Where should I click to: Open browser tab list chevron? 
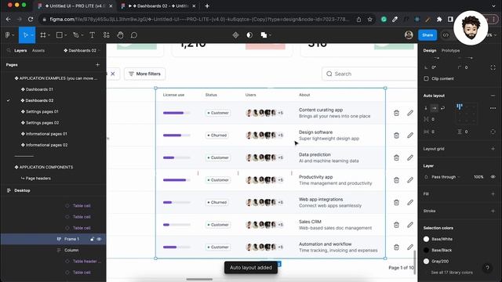(x=493, y=5)
